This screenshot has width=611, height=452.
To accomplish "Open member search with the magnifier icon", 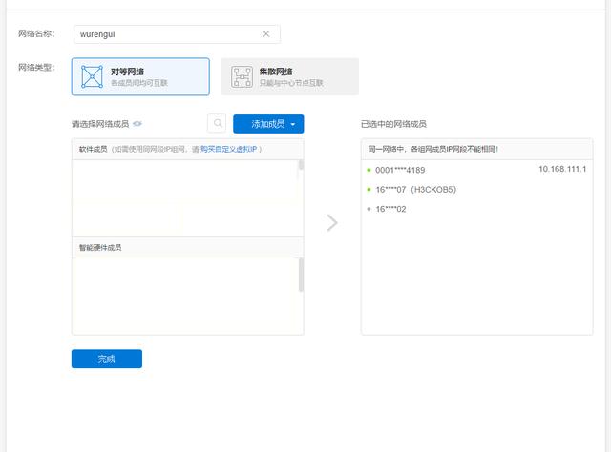I will [x=217, y=124].
